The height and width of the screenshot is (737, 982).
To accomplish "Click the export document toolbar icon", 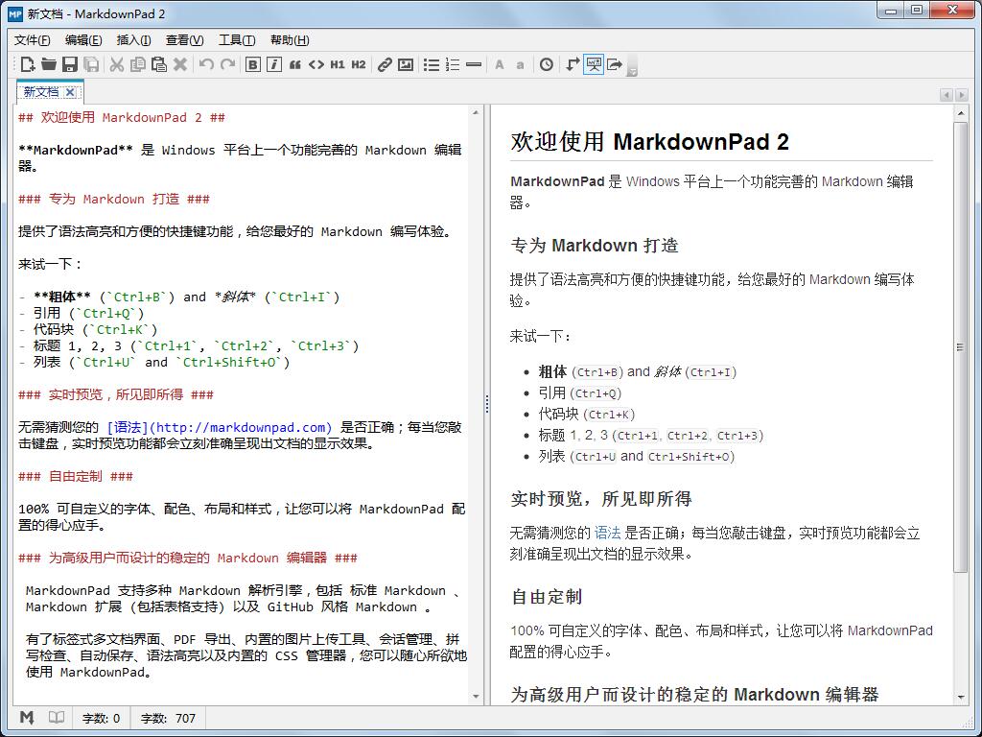I will tap(615, 64).
